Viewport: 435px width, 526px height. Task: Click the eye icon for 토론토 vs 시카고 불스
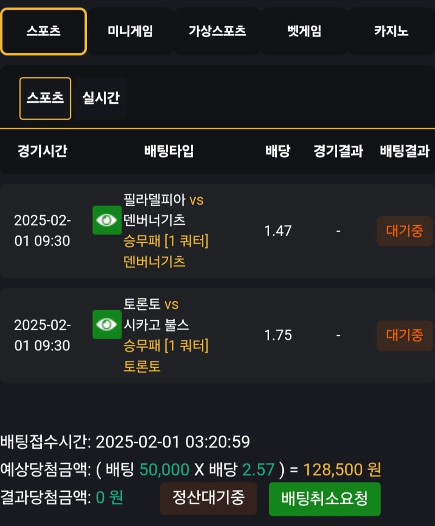(x=107, y=324)
